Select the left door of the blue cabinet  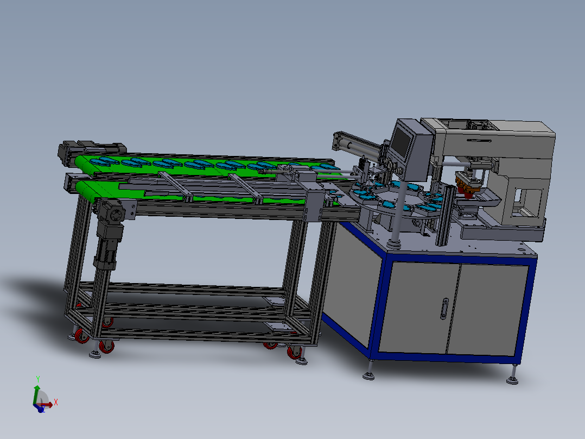[419, 308]
